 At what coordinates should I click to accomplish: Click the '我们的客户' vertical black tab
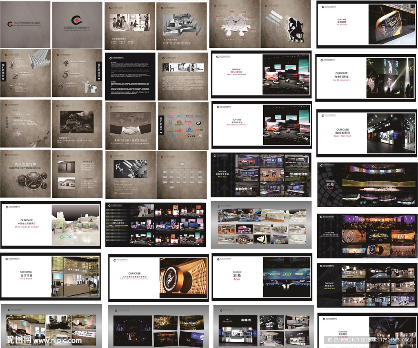(x=161, y=126)
